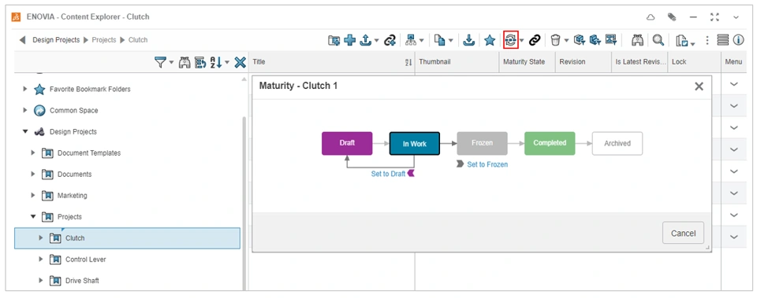This screenshot has width=757, height=298.
Task: Click Set to Frozen link
Action: point(487,164)
